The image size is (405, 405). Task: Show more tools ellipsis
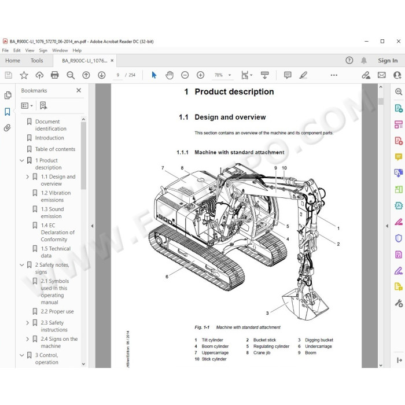tap(334, 75)
